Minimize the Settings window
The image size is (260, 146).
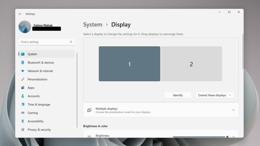[219, 12]
